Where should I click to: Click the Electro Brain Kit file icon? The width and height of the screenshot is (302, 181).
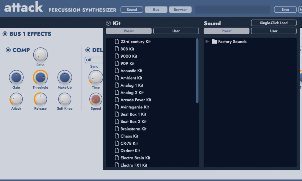click(117, 158)
